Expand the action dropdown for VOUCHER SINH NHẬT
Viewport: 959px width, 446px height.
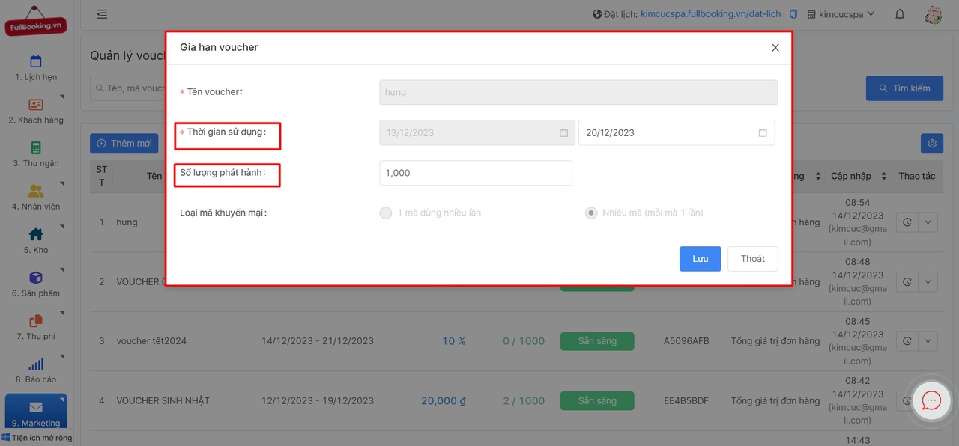[x=928, y=401]
